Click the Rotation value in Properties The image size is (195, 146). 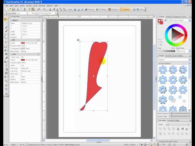click(x=30, y=37)
